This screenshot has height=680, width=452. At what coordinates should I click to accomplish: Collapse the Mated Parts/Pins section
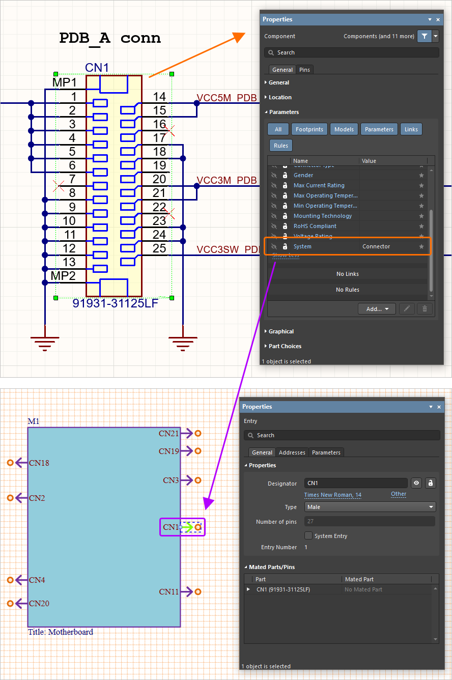[269, 567]
